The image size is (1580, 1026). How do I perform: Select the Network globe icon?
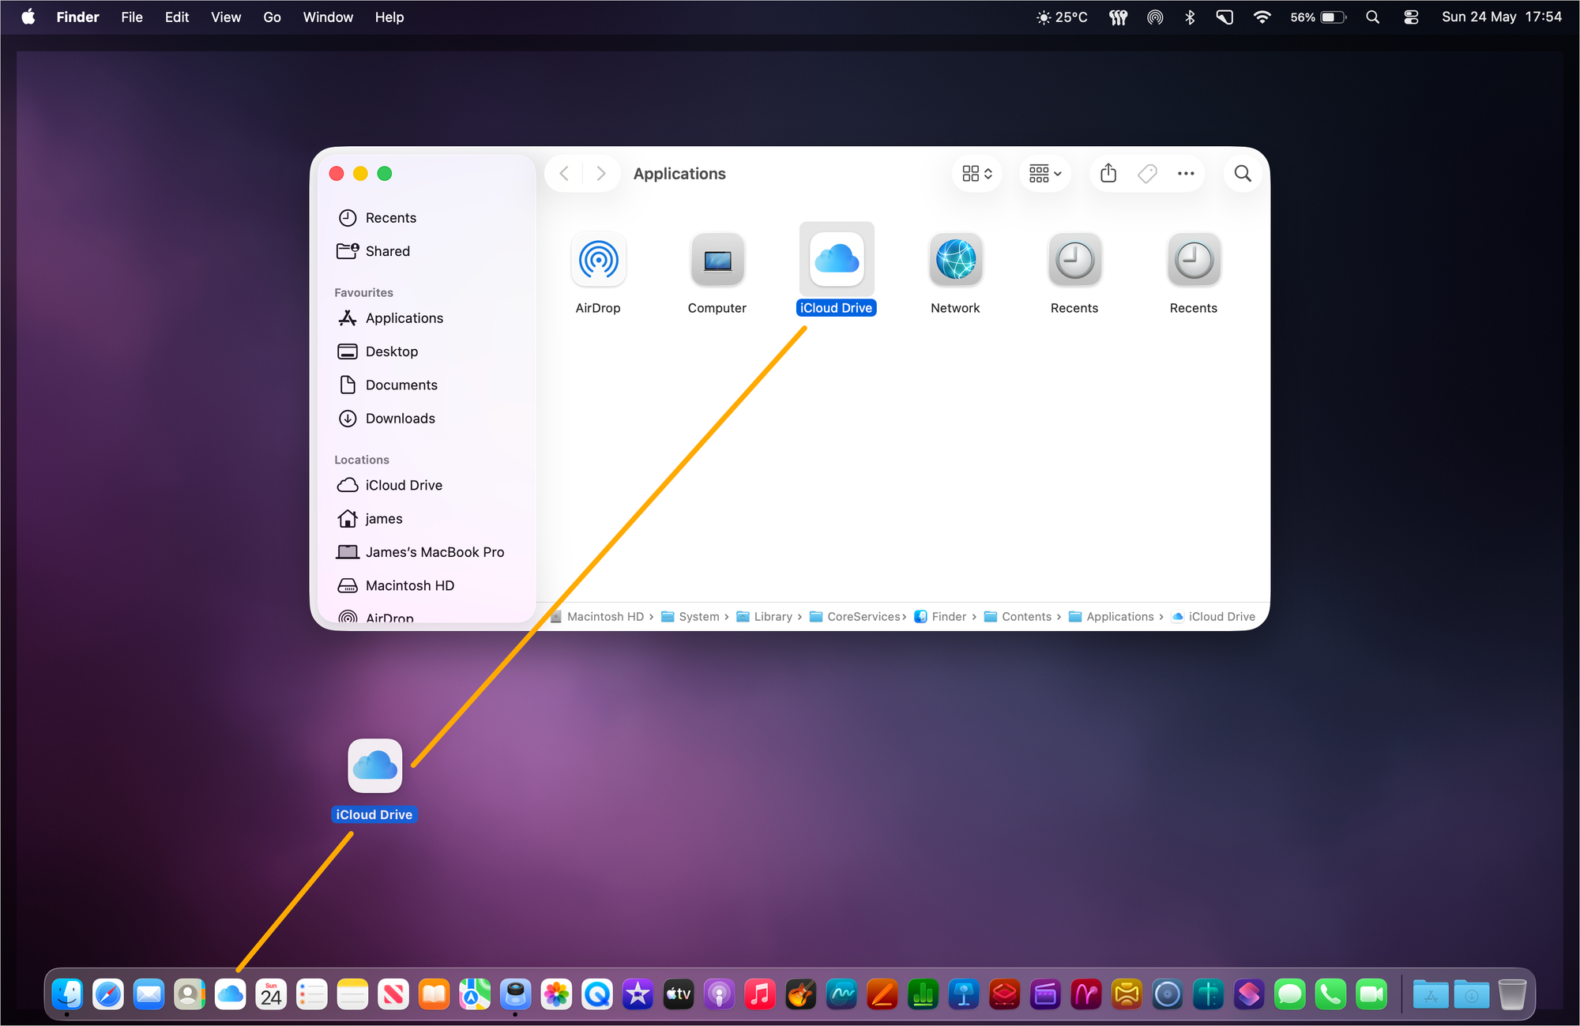pos(956,260)
